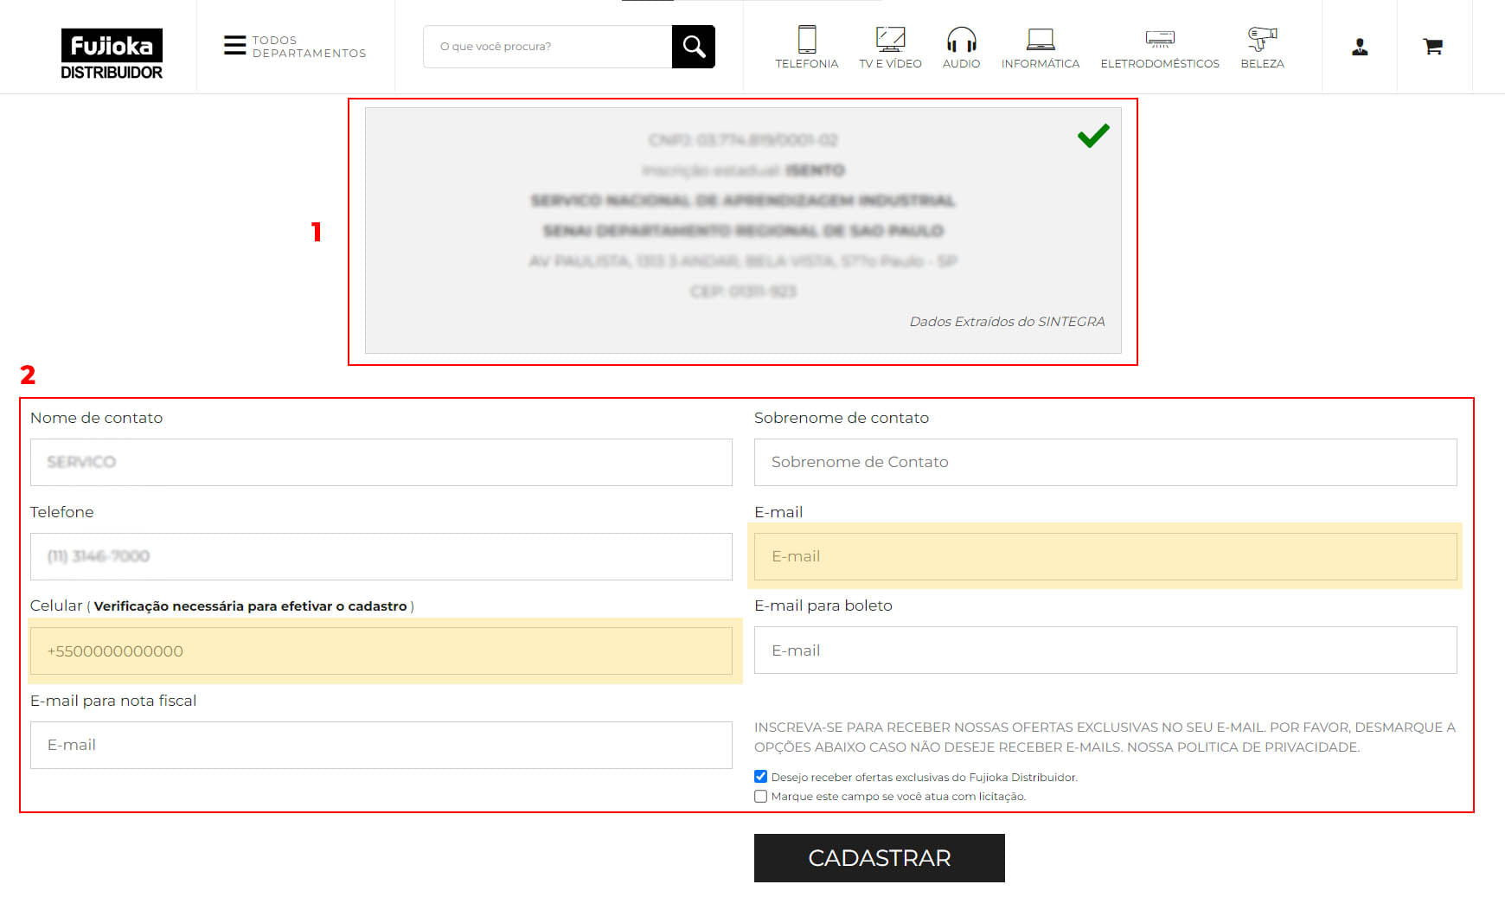Open the shopping cart icon
The width and height of the screenshot is (1505, 910).
[1433, 47]
